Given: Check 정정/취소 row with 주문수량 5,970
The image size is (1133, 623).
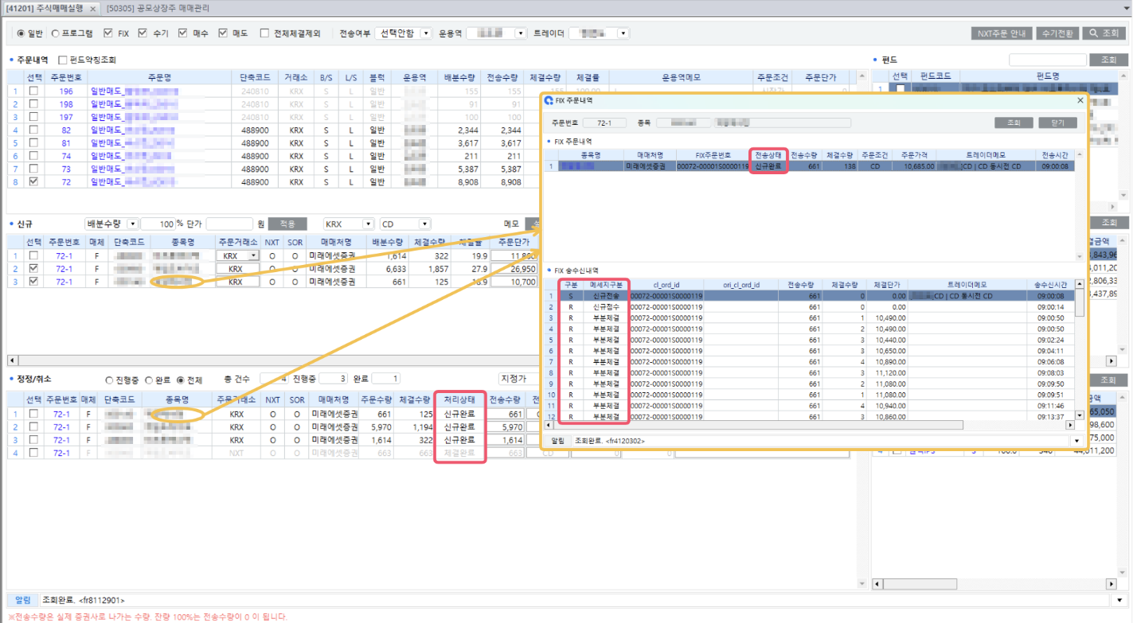Looking at the screenshot, I should (33, 426).
